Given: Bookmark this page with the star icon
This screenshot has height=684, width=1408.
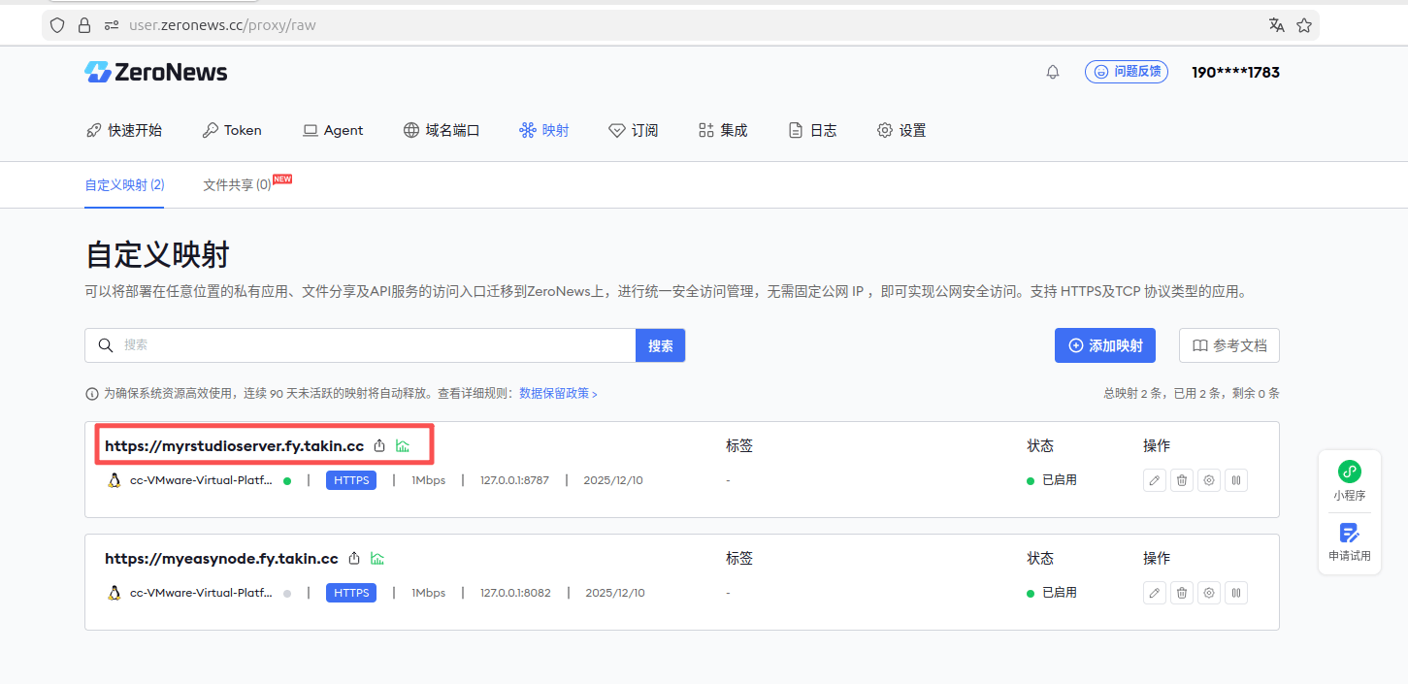Looking at the screenshot, I should [x=1303, y=25].
